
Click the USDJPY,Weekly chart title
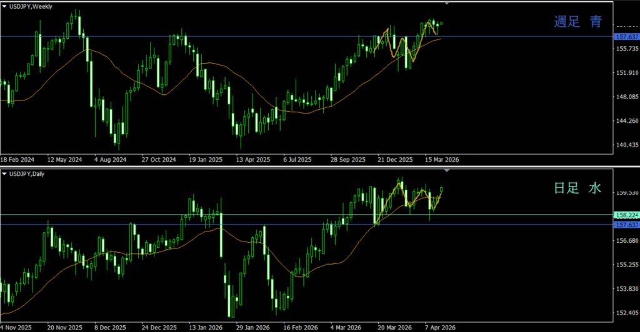pyautogui.click(x=31, y=6)
